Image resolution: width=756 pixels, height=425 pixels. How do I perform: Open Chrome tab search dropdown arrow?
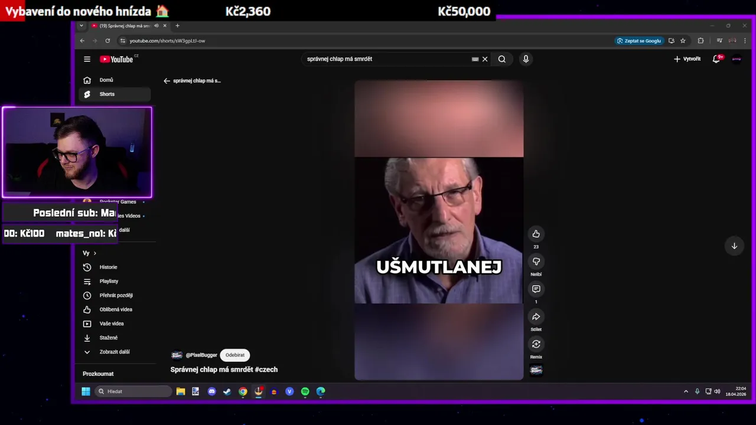click(x=82, y=26)
